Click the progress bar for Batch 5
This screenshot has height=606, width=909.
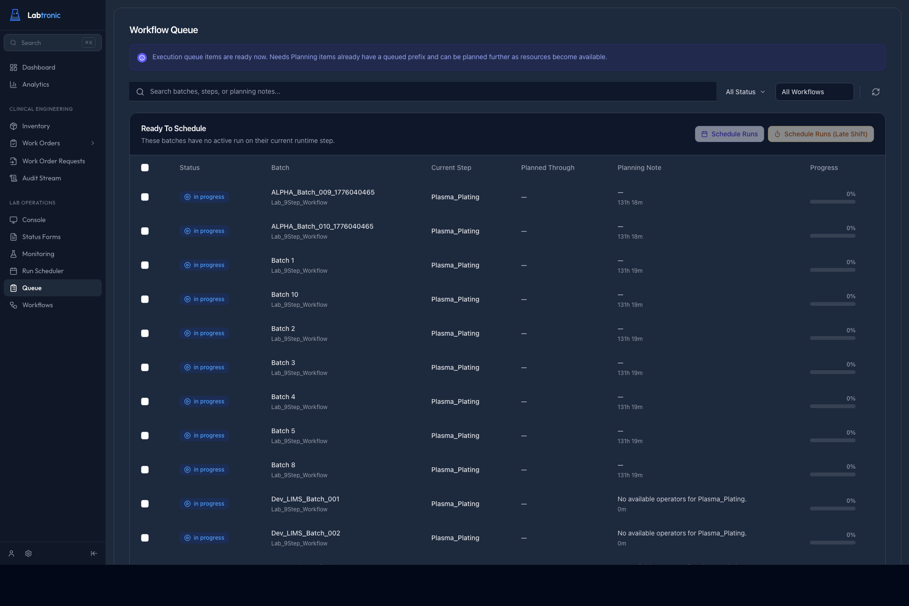click(x=832, y=440)
